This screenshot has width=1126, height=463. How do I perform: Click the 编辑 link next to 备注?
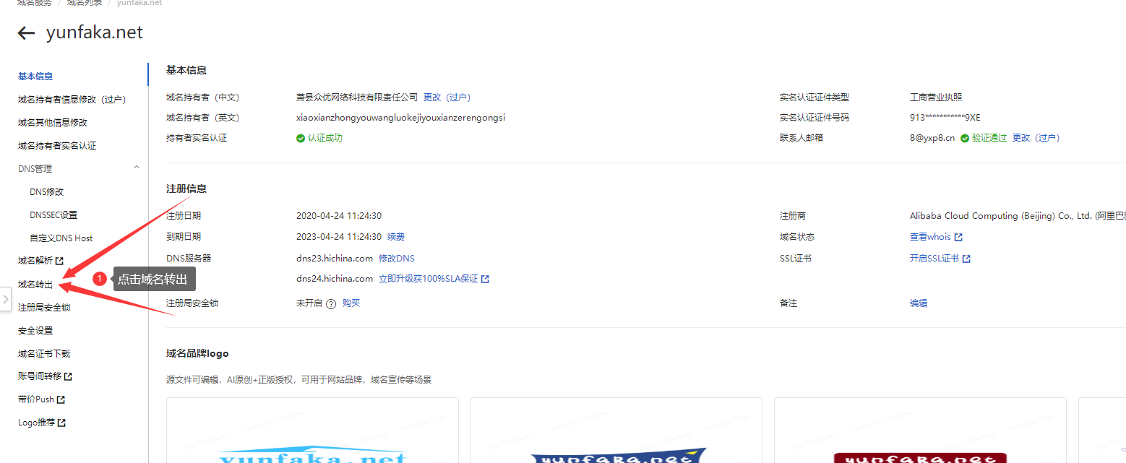click(919, 303)
